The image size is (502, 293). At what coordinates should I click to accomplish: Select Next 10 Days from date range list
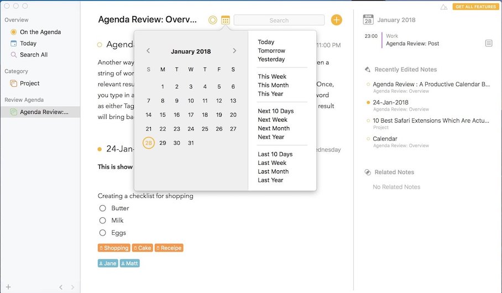pos(275,111)
